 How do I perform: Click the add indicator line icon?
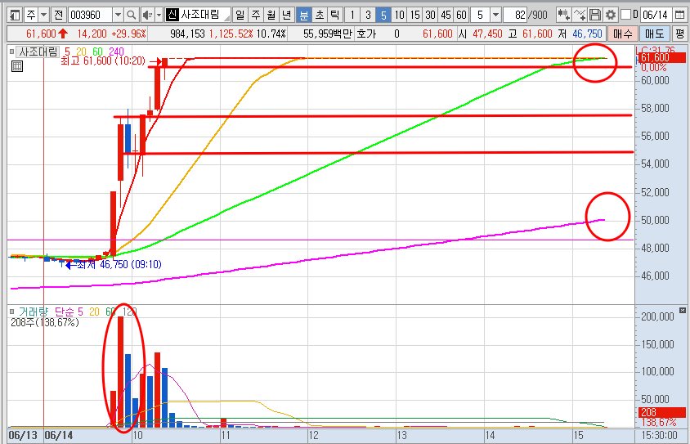coord(580,15)
